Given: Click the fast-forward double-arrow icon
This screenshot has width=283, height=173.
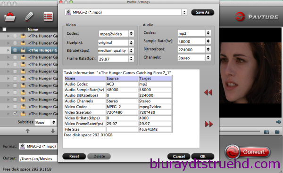Looking at the screenshot, I should (209, 124).
